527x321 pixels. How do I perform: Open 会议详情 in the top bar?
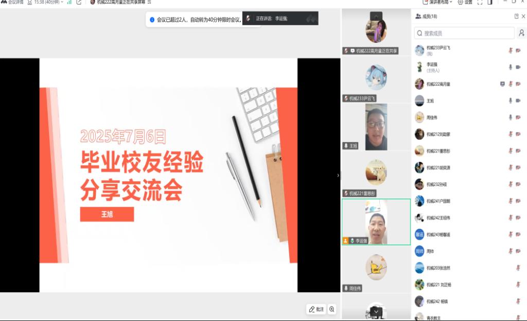click(x=14, y=2)
